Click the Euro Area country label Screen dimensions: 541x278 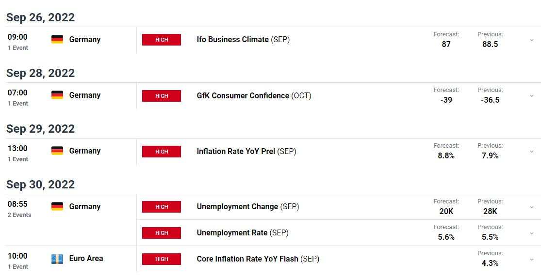coord(86,259)
